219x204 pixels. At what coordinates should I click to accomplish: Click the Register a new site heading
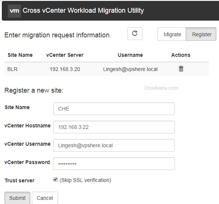[x=34, y=90]
